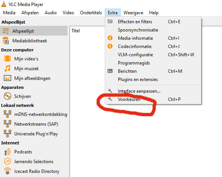Click the Jamendo Selections hexagon icon
Viewport: 222px width, 177px height.
coord(8,161)
